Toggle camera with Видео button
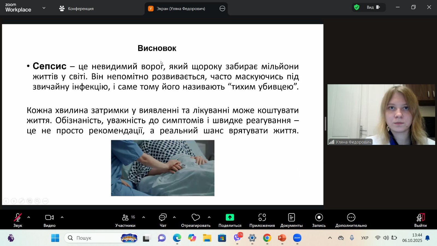The width and height of the screenshot is (437, 246). (x=49, y=220)
